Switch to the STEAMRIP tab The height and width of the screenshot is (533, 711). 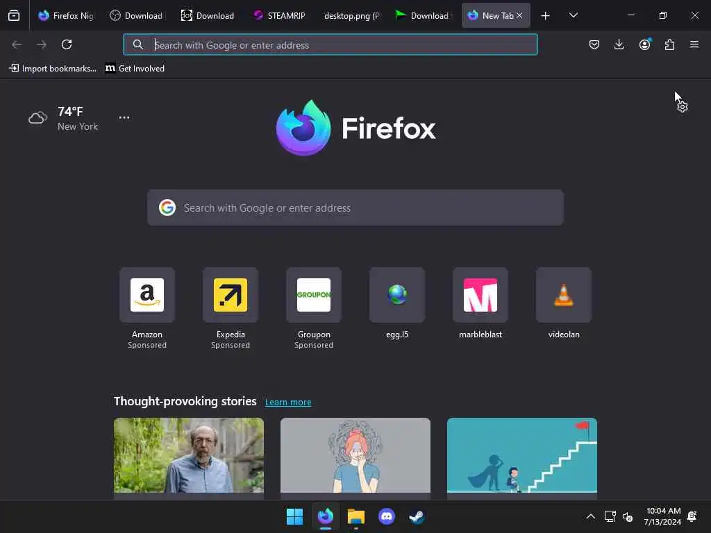click(279, 15)
